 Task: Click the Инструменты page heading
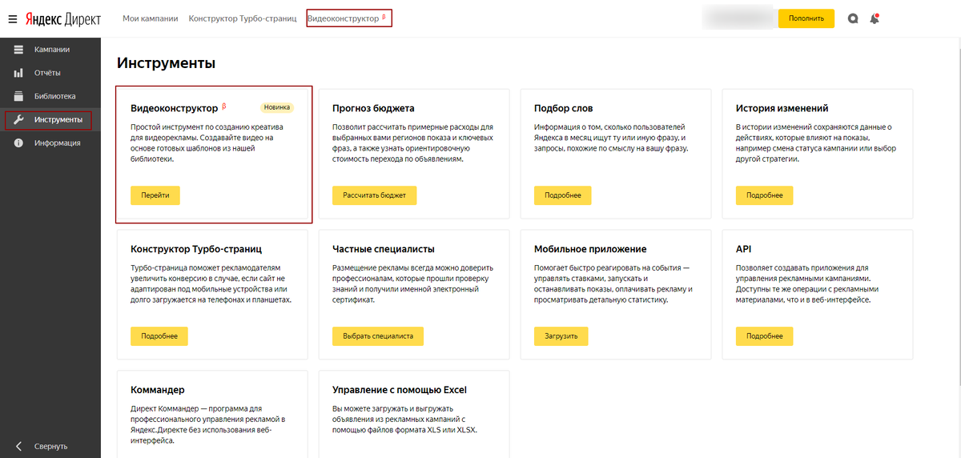(167, 62)
